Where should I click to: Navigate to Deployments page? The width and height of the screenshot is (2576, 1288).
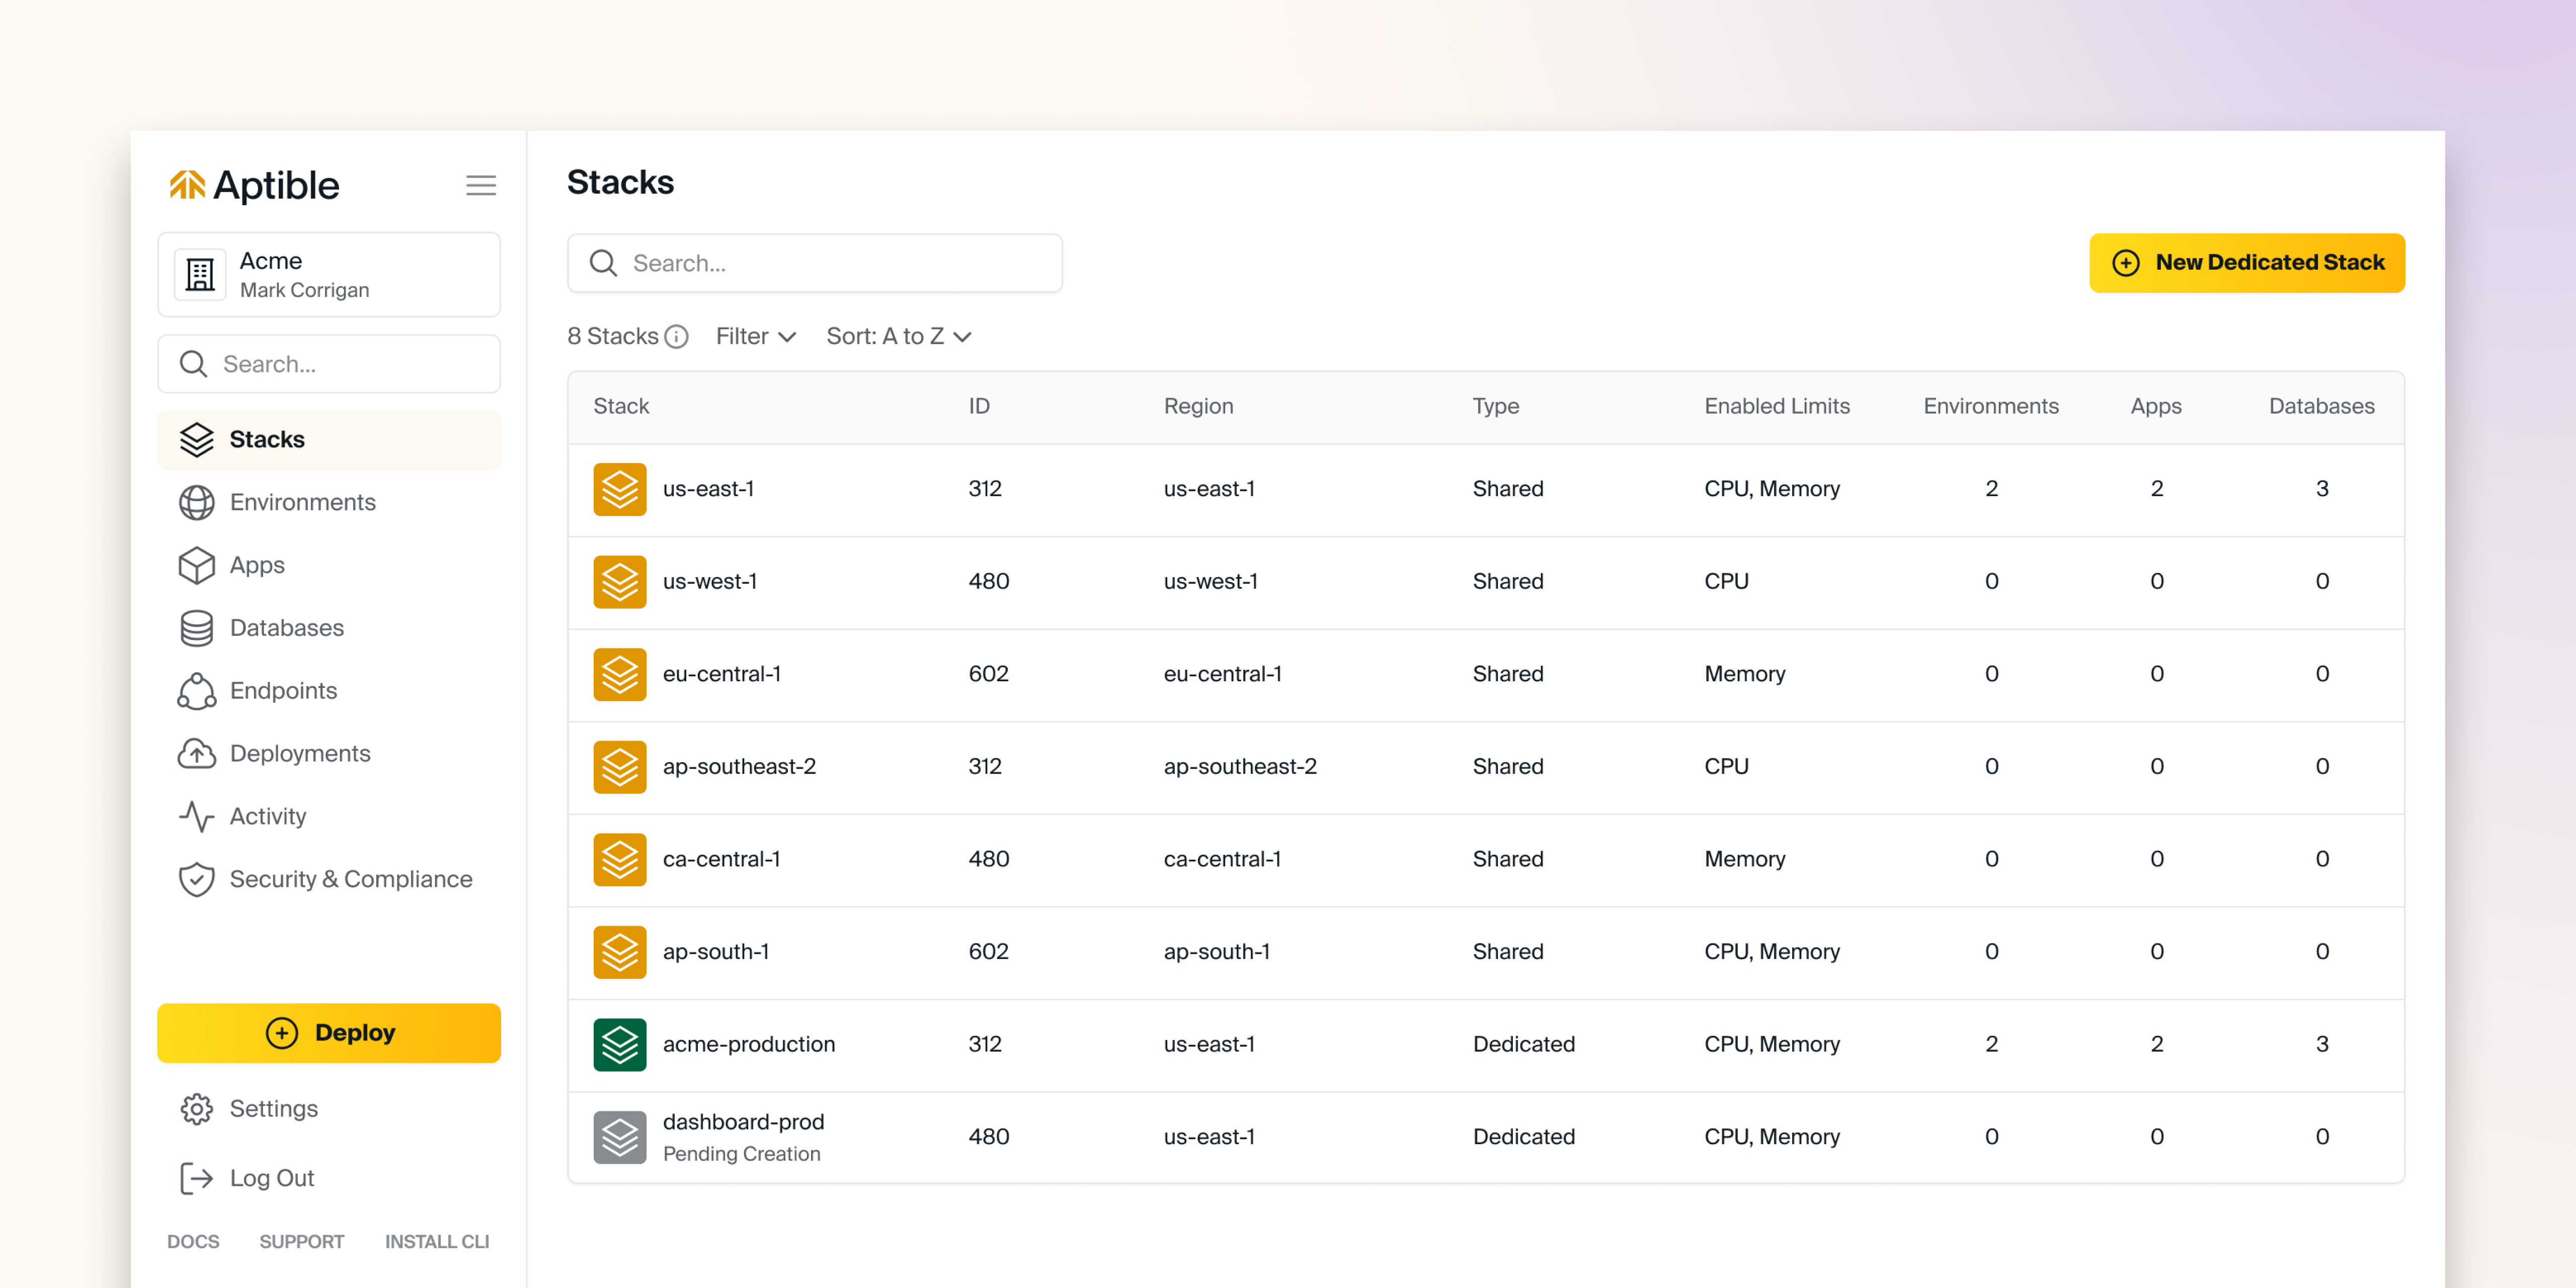(299, 753)
